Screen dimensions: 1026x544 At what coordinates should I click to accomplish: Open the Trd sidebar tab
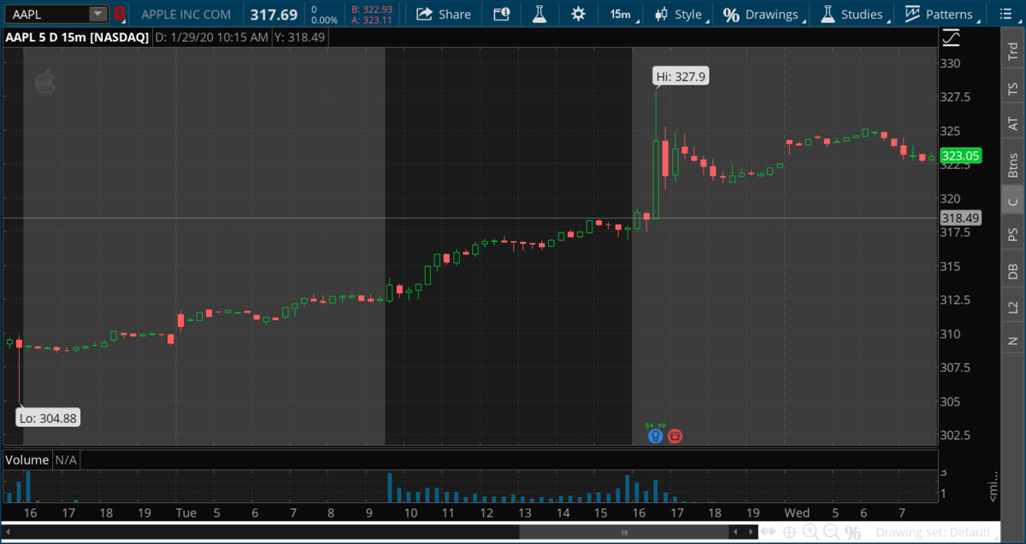coord(1012,50)
